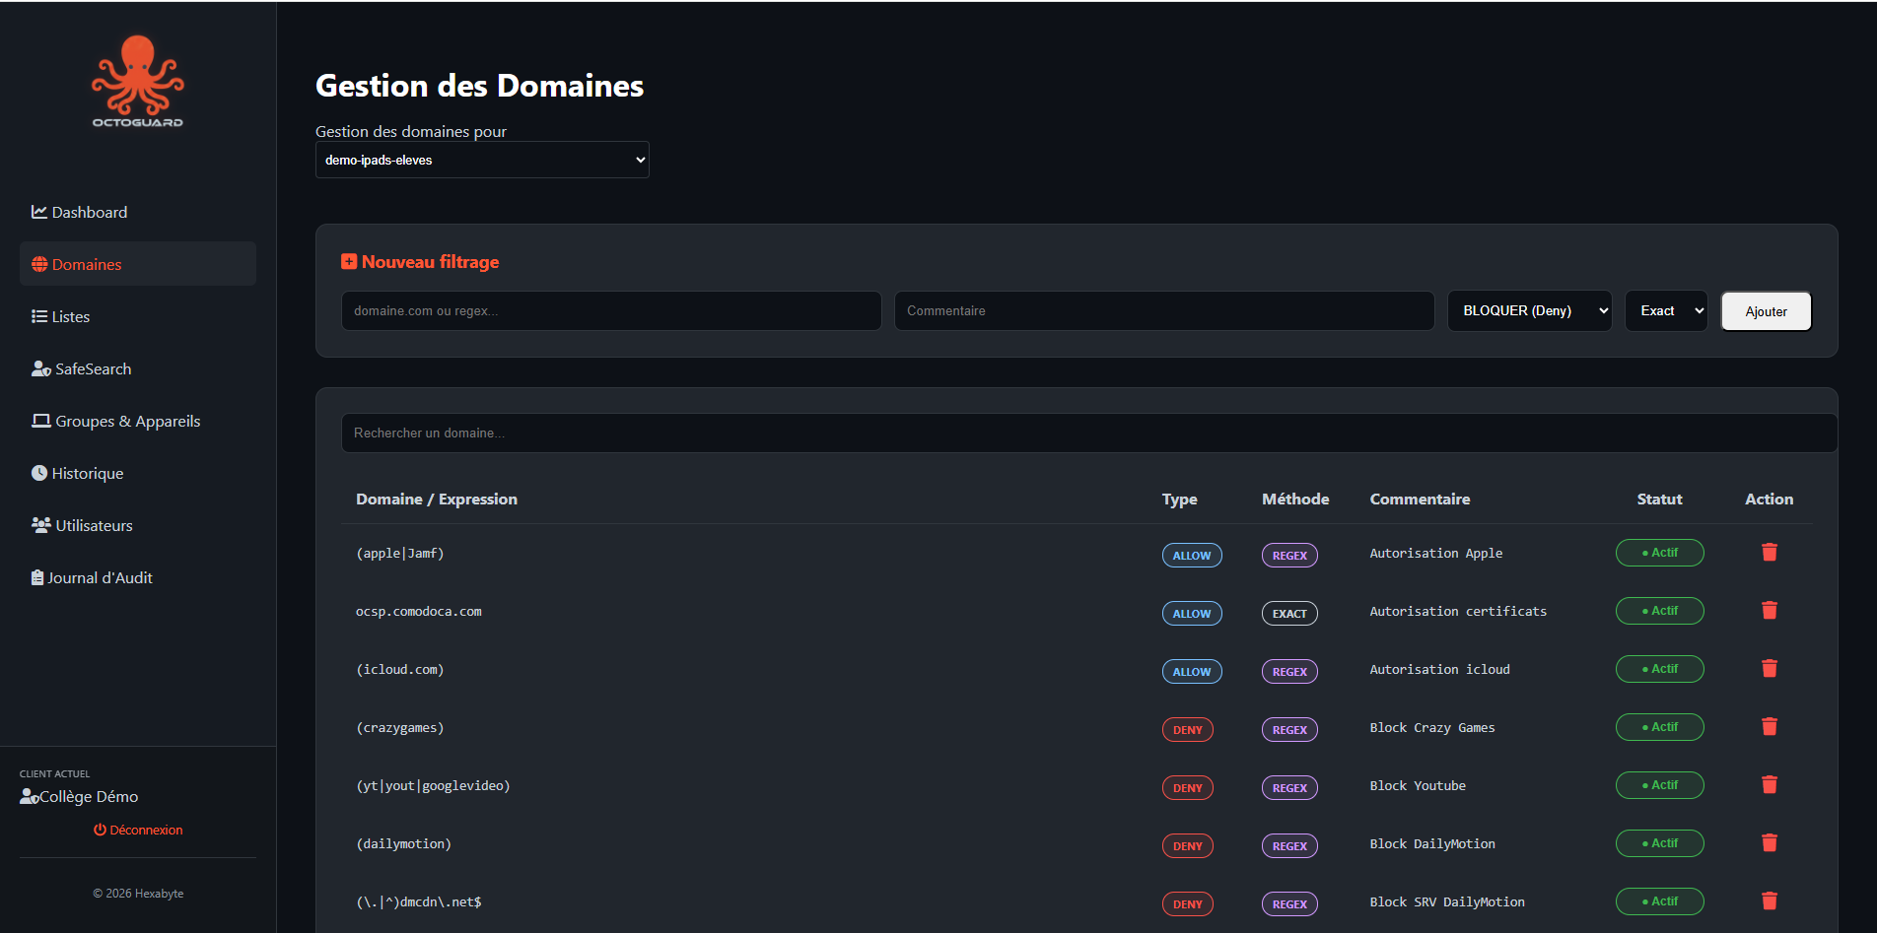Click the OctoGuard octopus logo
The image size is (1877, 933).
[138, 81]
